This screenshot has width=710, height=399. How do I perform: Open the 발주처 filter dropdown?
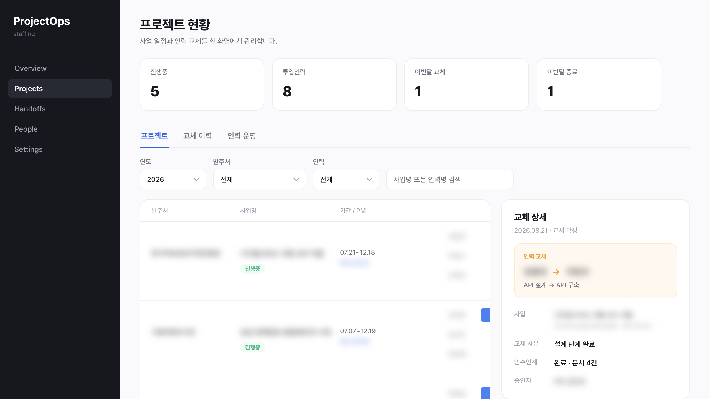pyautogui.click(x=260, y=180)
